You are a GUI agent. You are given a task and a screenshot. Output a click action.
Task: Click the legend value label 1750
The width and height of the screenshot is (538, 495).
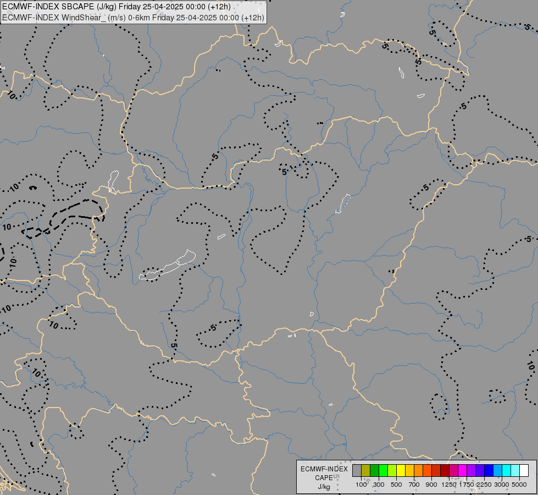coord(467,485)
